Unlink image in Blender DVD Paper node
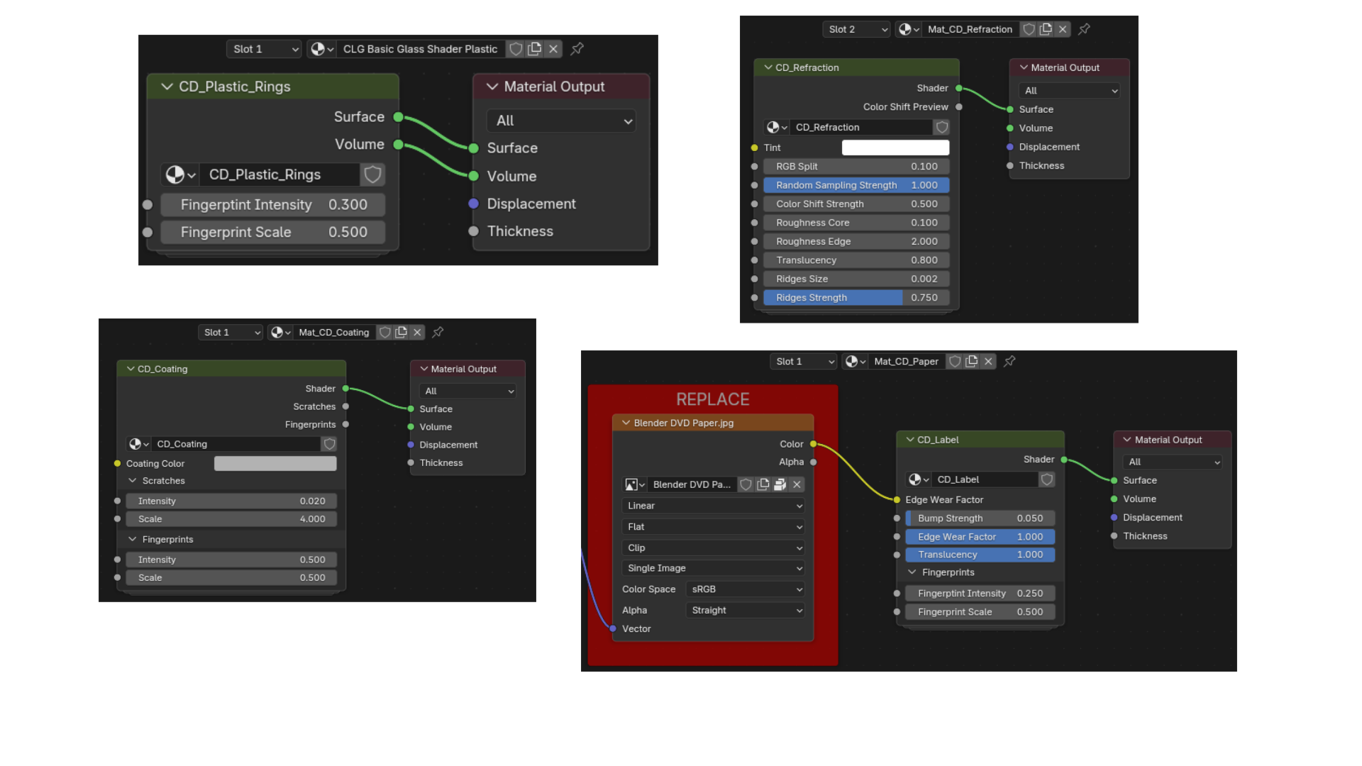This screenshot has height=766, width=1362. coord(797,484)
